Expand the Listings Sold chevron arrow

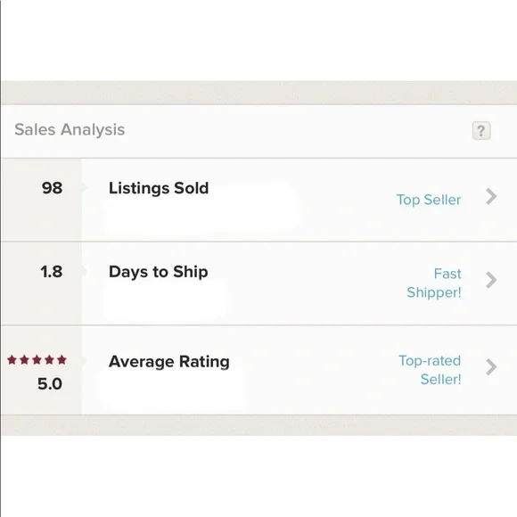(491, 197)
